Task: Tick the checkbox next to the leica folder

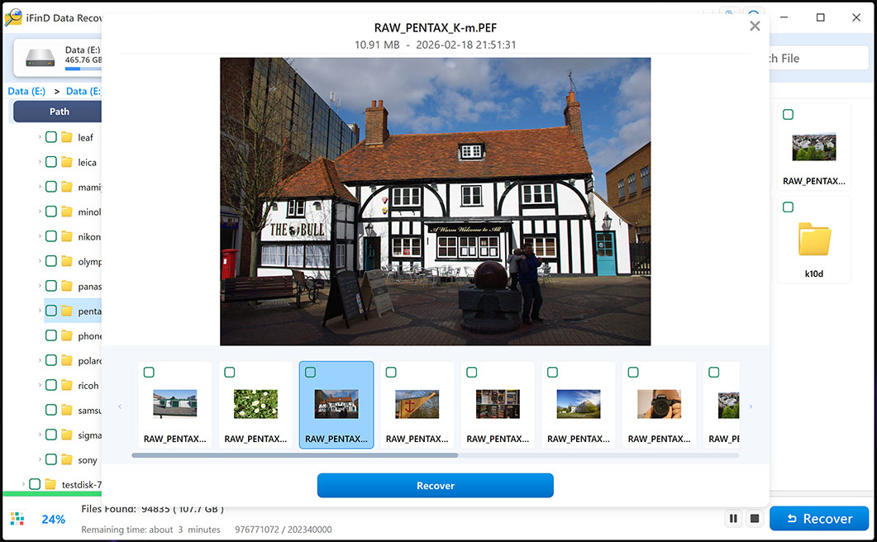Action: (51, 162)
